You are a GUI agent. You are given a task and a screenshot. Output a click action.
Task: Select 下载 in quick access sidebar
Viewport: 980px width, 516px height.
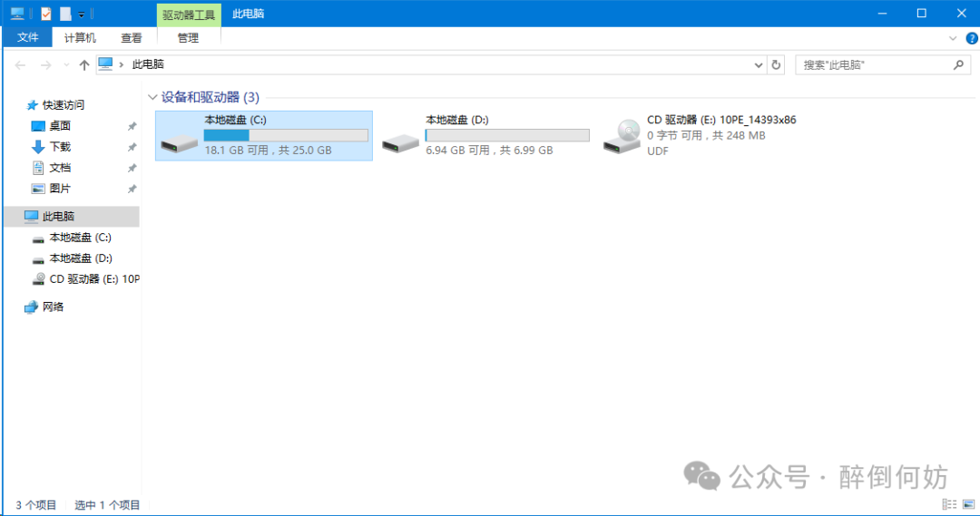[60, 147]
